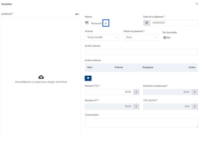The height and width of the screenshot is (148, 199).
Task: Focus the Invités internes field
Action: 141,52
